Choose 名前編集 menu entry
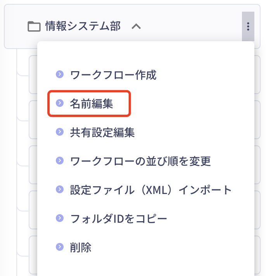 coord(91,103)
